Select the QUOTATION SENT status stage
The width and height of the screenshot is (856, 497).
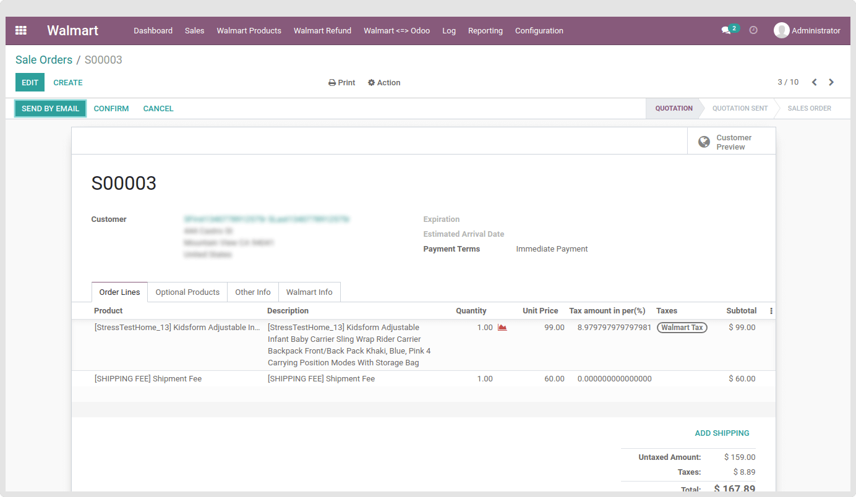[740, 108]
